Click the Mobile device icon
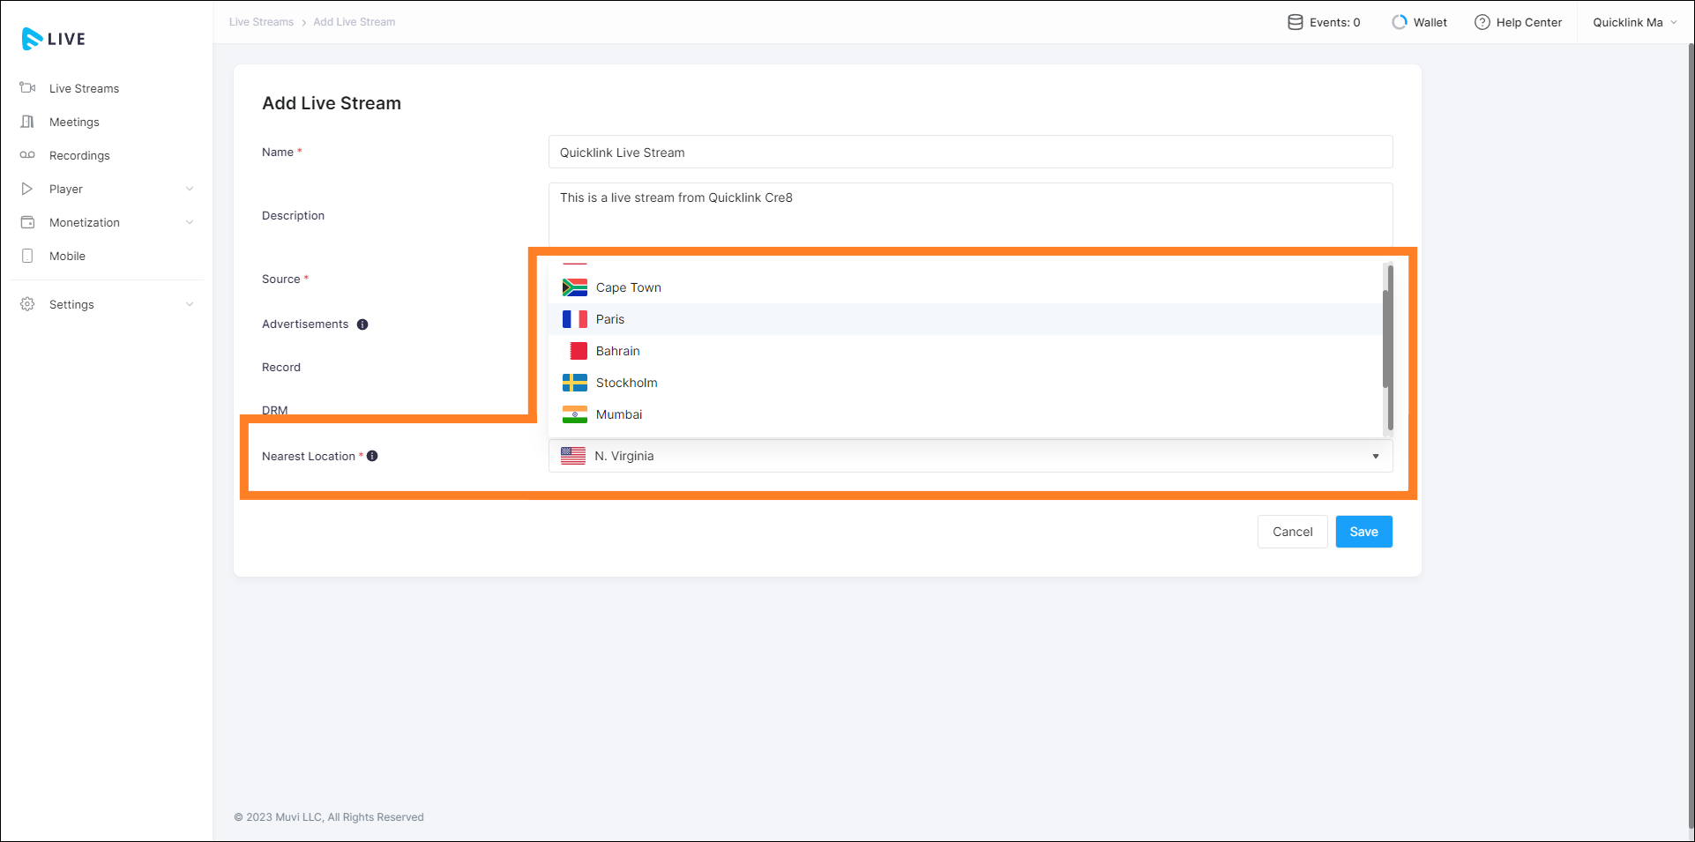Image resolution: width=1695 pixels, height=842 pixels. click(x=27, y=256)
